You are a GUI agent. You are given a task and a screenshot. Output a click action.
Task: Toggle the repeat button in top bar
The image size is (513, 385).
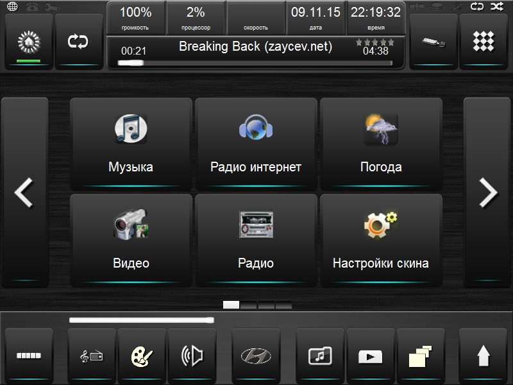tap(78, 41)
